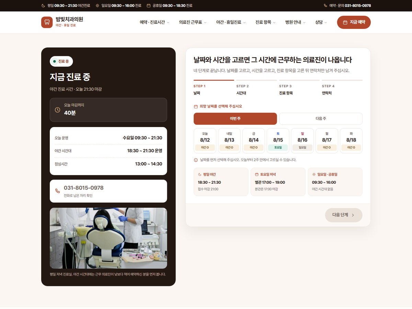Go to STEP 4 연락처 tab
The image size is (412, 309).
[342, 88]
